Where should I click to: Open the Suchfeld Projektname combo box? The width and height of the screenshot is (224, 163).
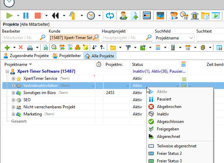tap(174, 38)
